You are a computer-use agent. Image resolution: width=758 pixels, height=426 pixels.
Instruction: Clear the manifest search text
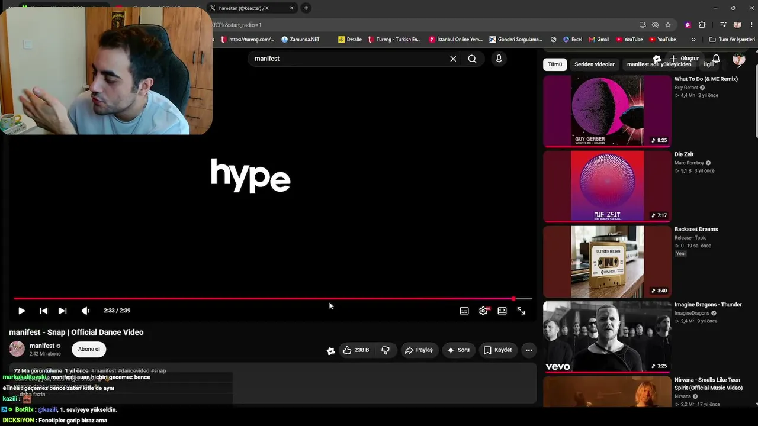click(453, 59)
